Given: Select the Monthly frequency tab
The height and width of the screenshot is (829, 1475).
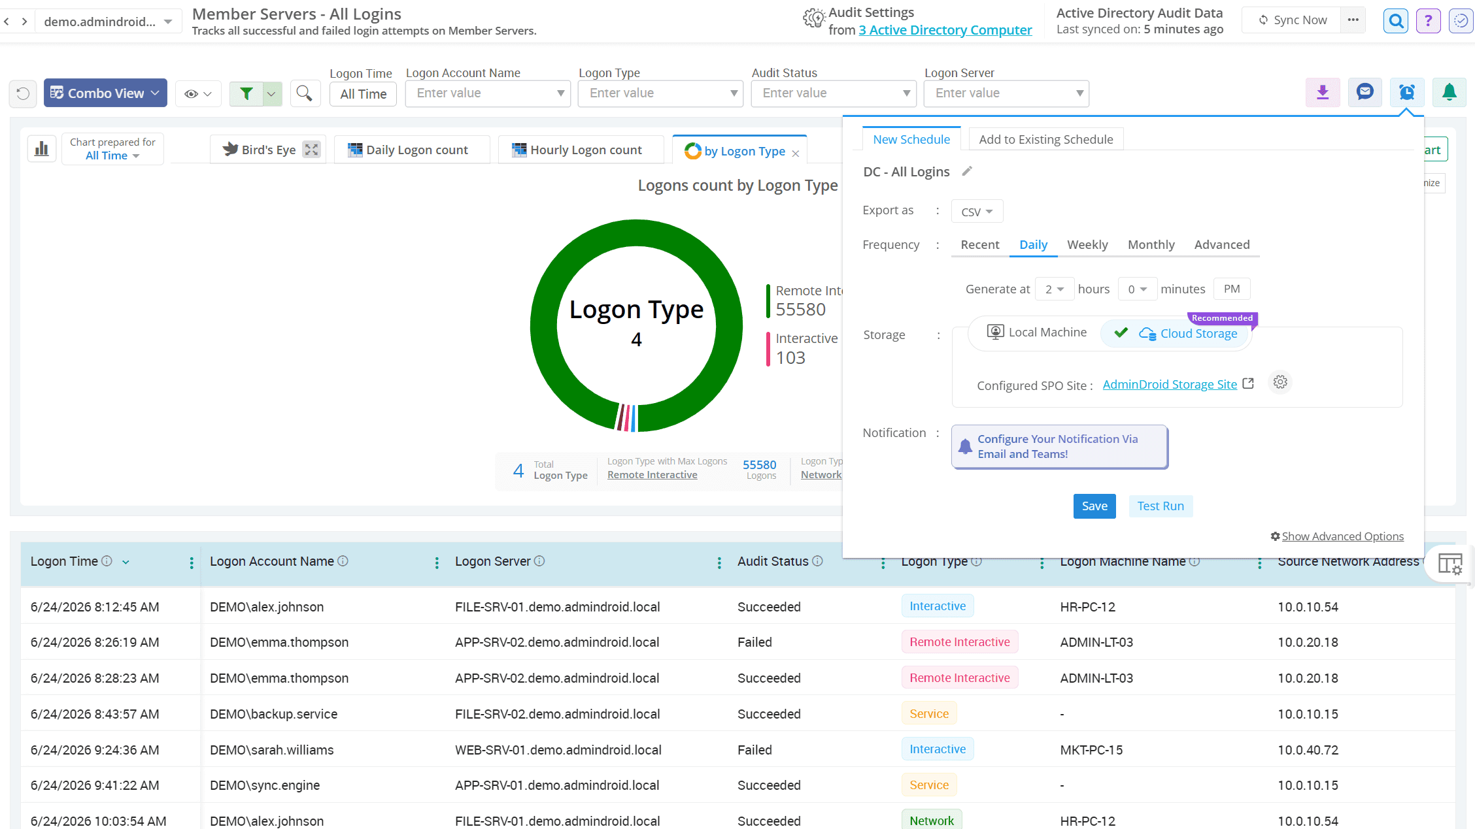Looking at the screenshot, I should (x=1151, y=244).
